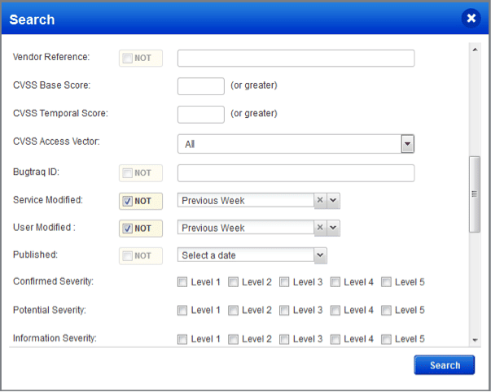
Task: Click the Vendor Reference text field
Action: [296, 58]
